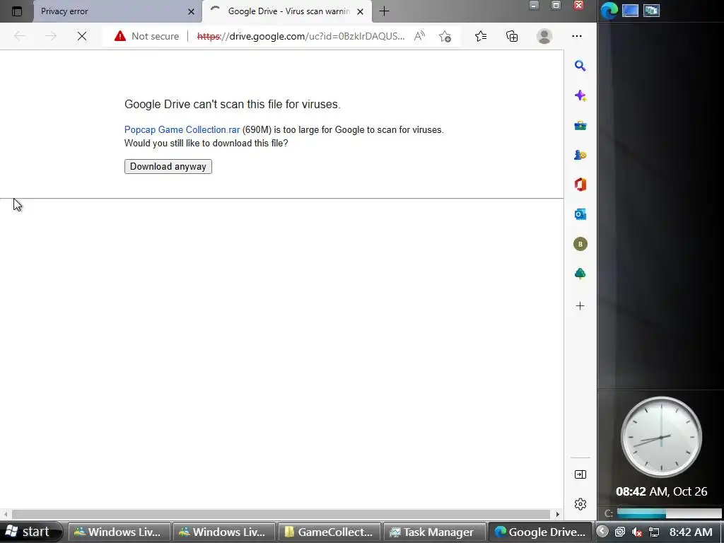
Task: Switch to the GameCollect taskbar item
Action: point(329,532)
